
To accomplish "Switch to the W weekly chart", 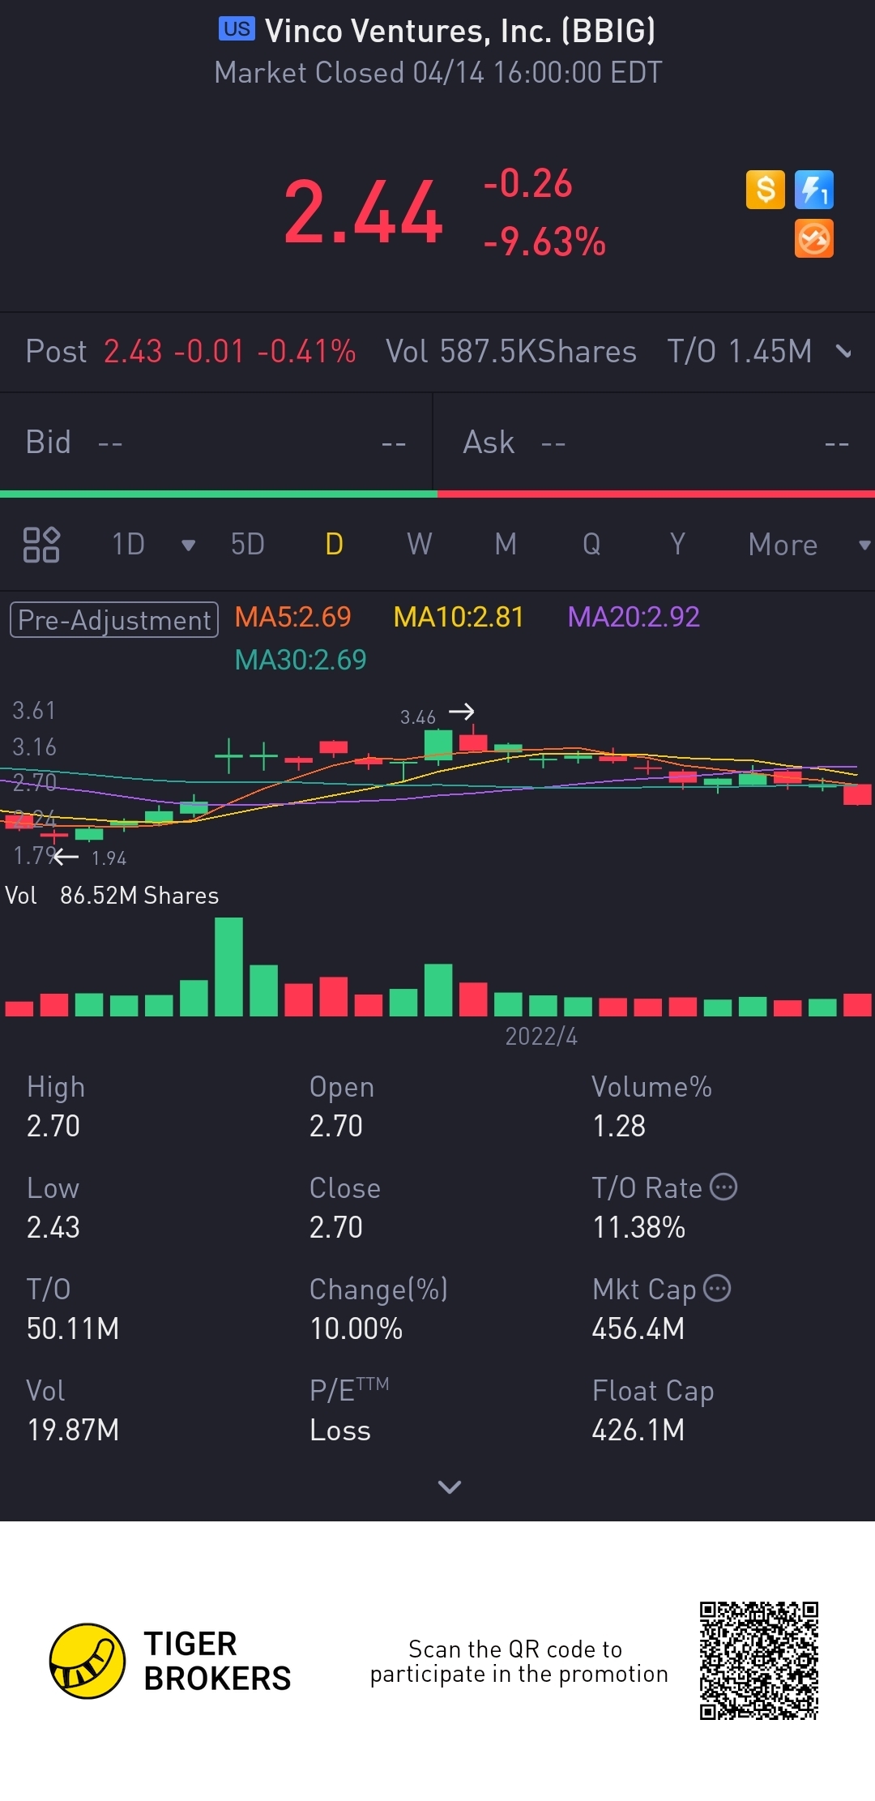I will [420, 545].
